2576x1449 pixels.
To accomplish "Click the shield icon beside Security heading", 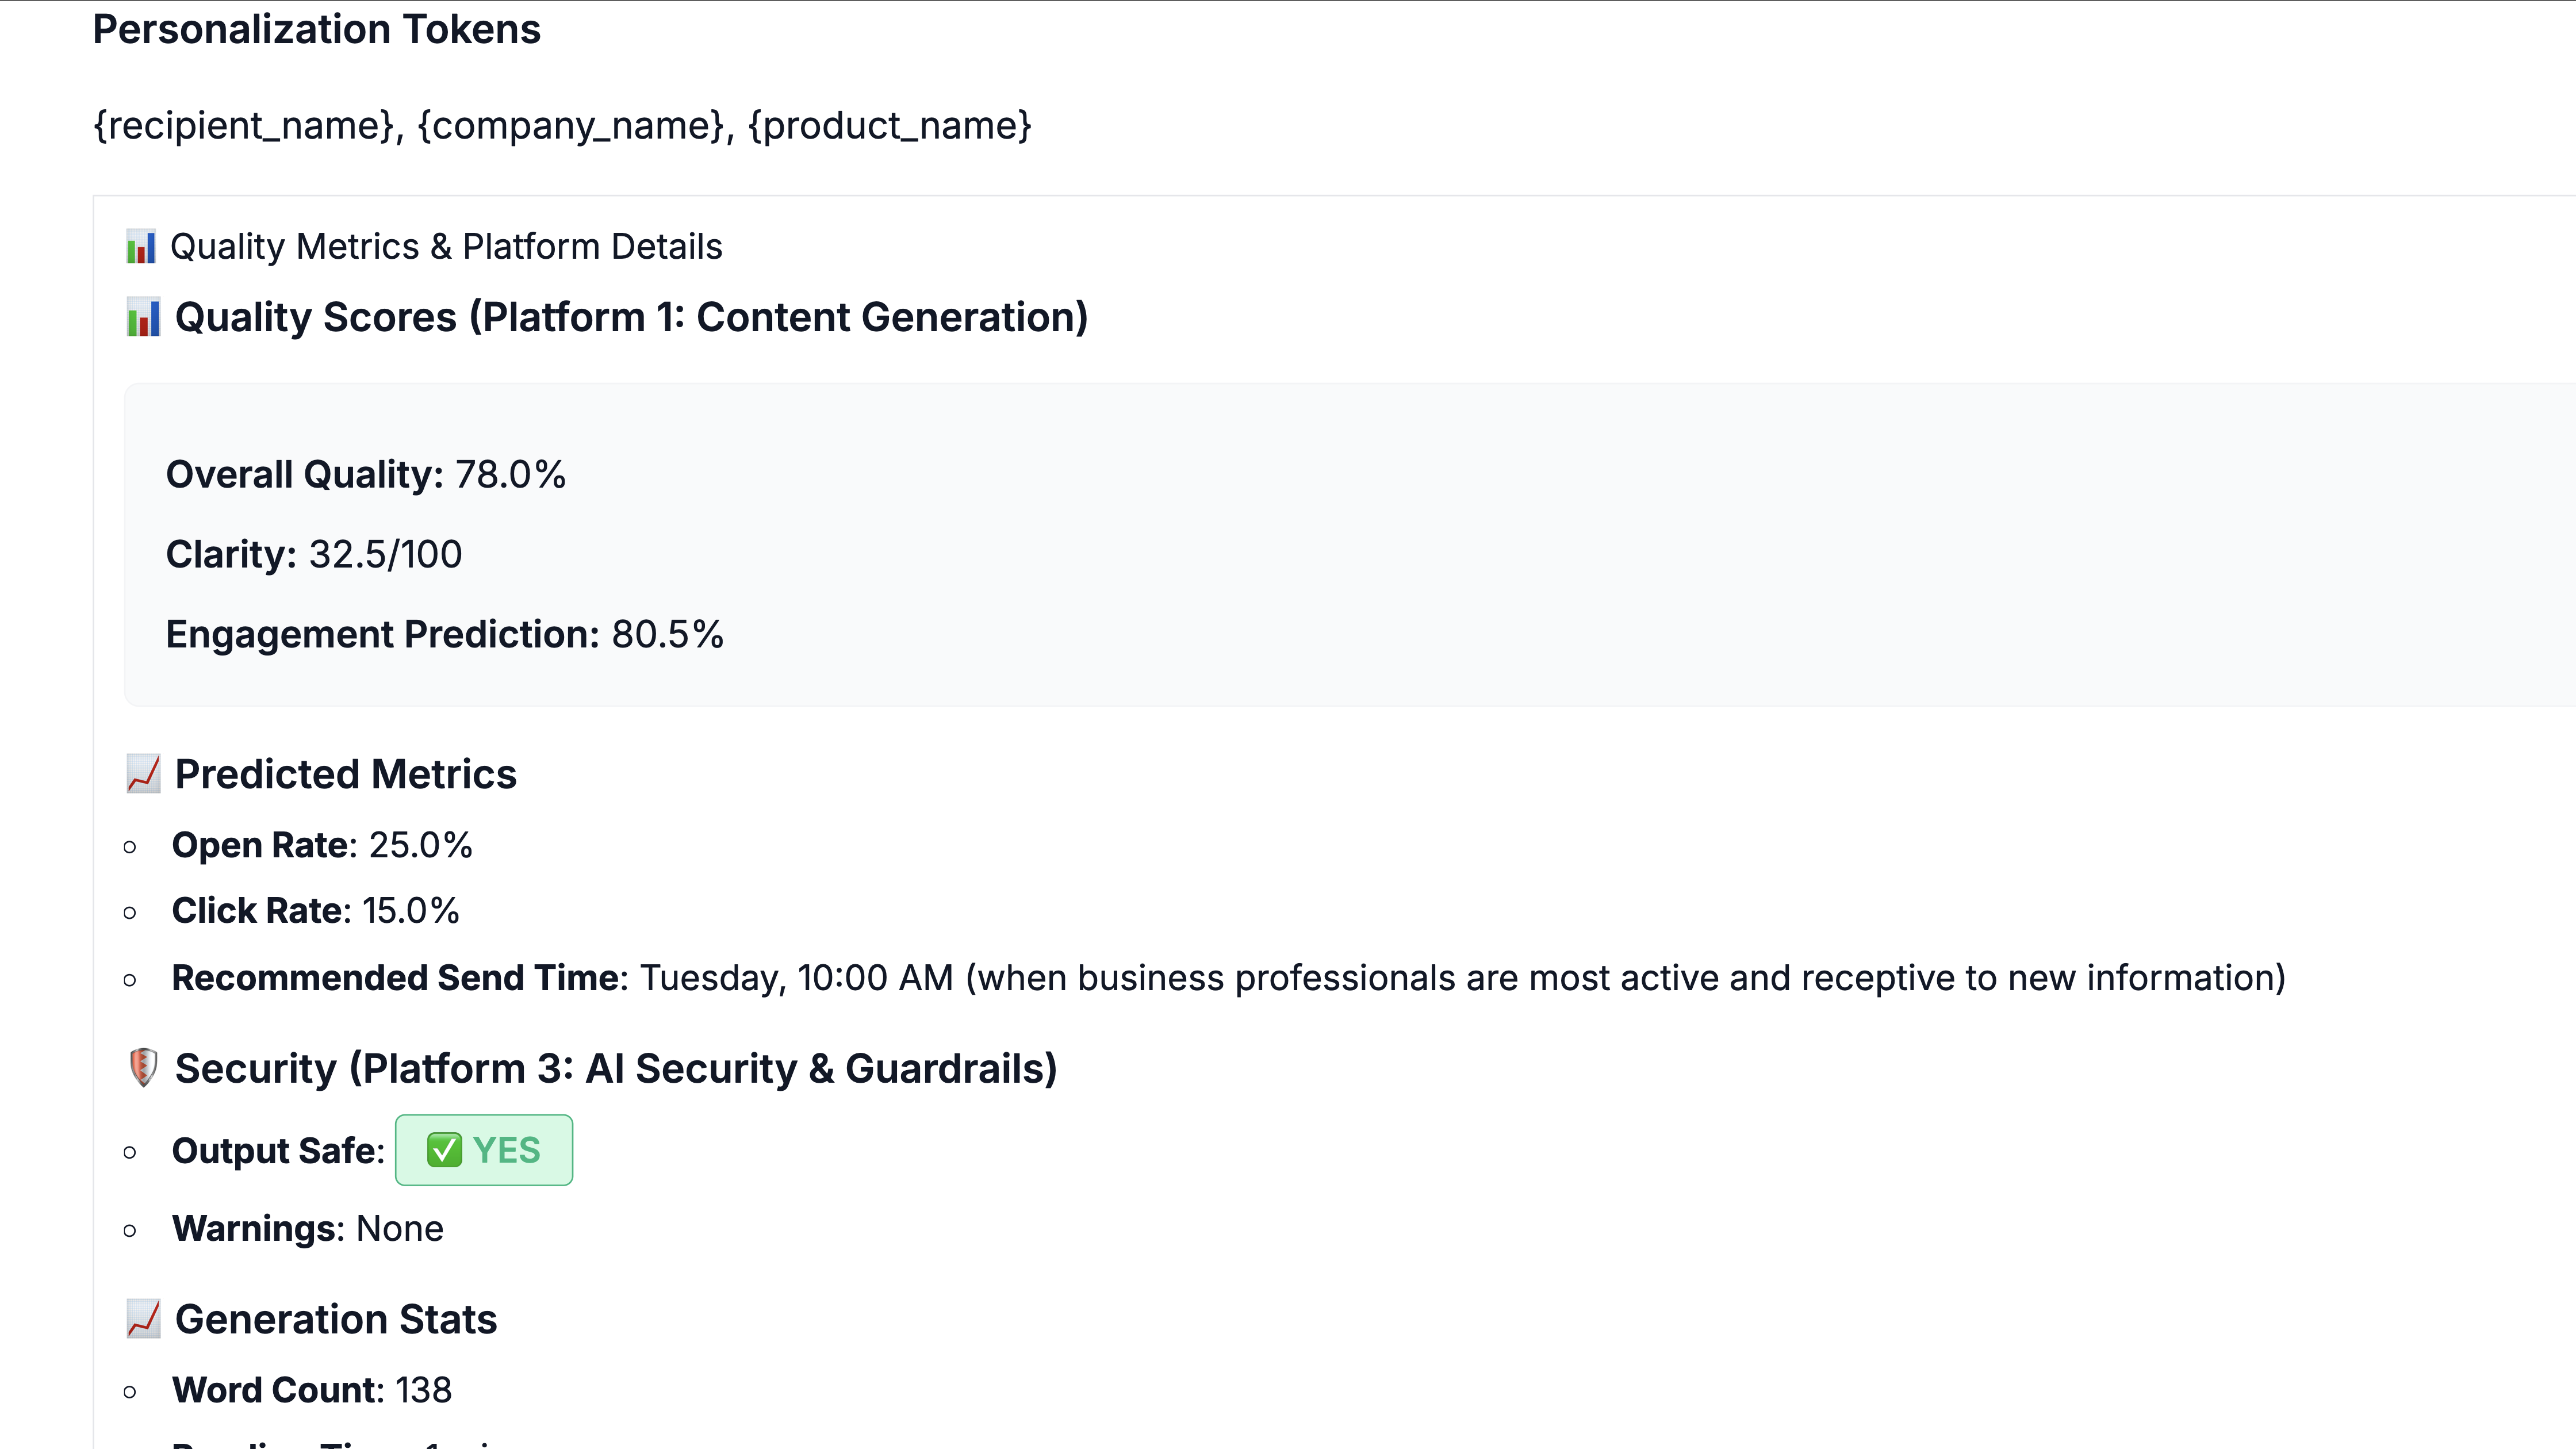I will click(143, 1068).
